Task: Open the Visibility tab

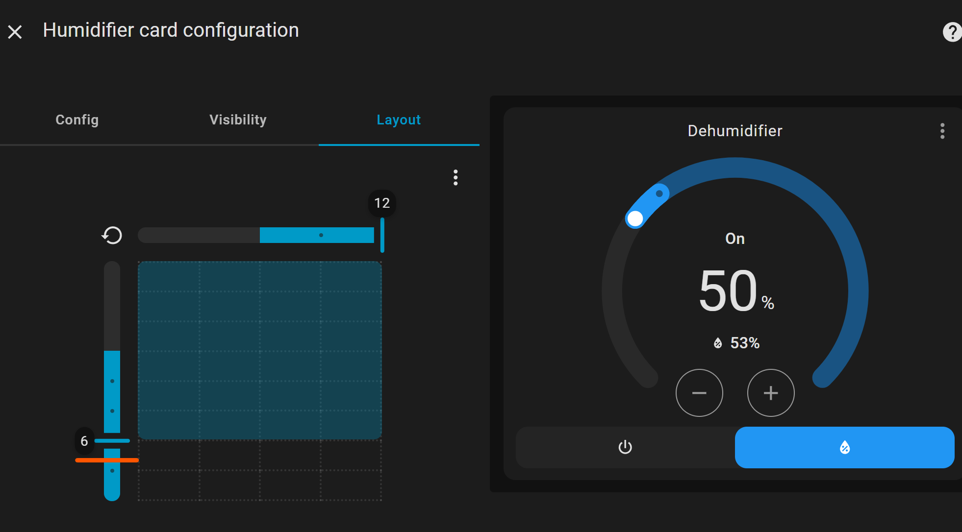Action: [x=238, y=120]
